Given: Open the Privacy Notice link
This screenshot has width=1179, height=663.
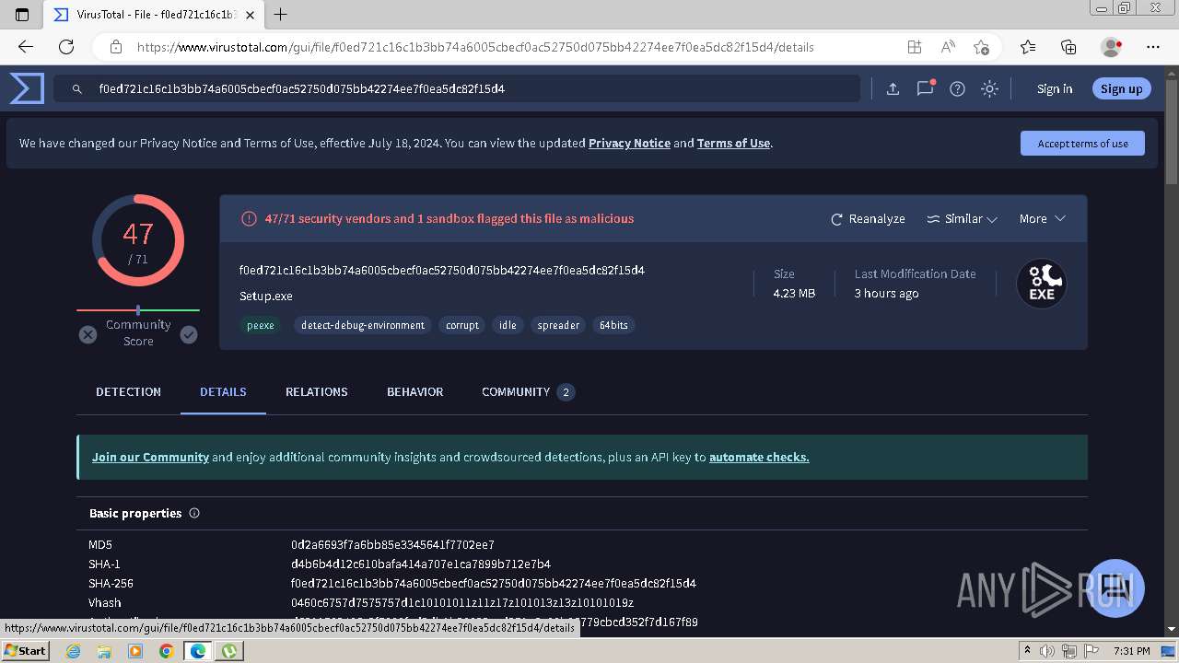Looking at the screenshot, I should 629,144.
